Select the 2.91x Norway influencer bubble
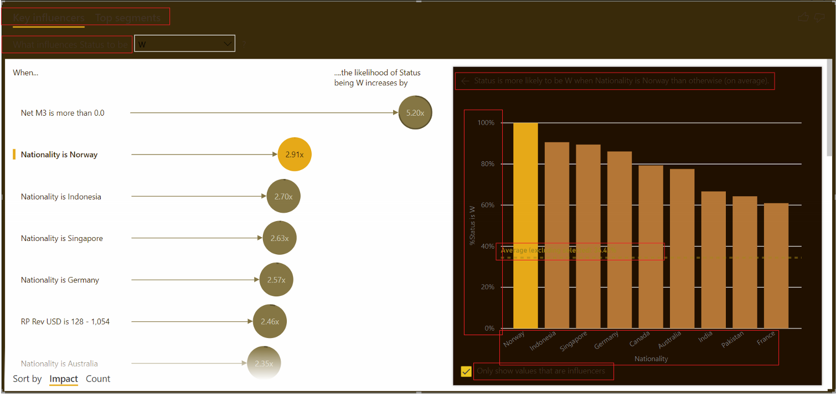The height and width of the screenshot is (395, 836). point(295,155)
